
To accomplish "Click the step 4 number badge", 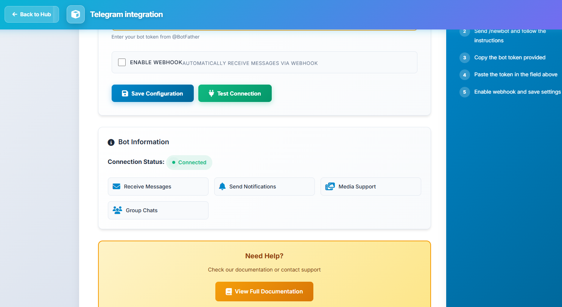I will [x=464, y=75].
